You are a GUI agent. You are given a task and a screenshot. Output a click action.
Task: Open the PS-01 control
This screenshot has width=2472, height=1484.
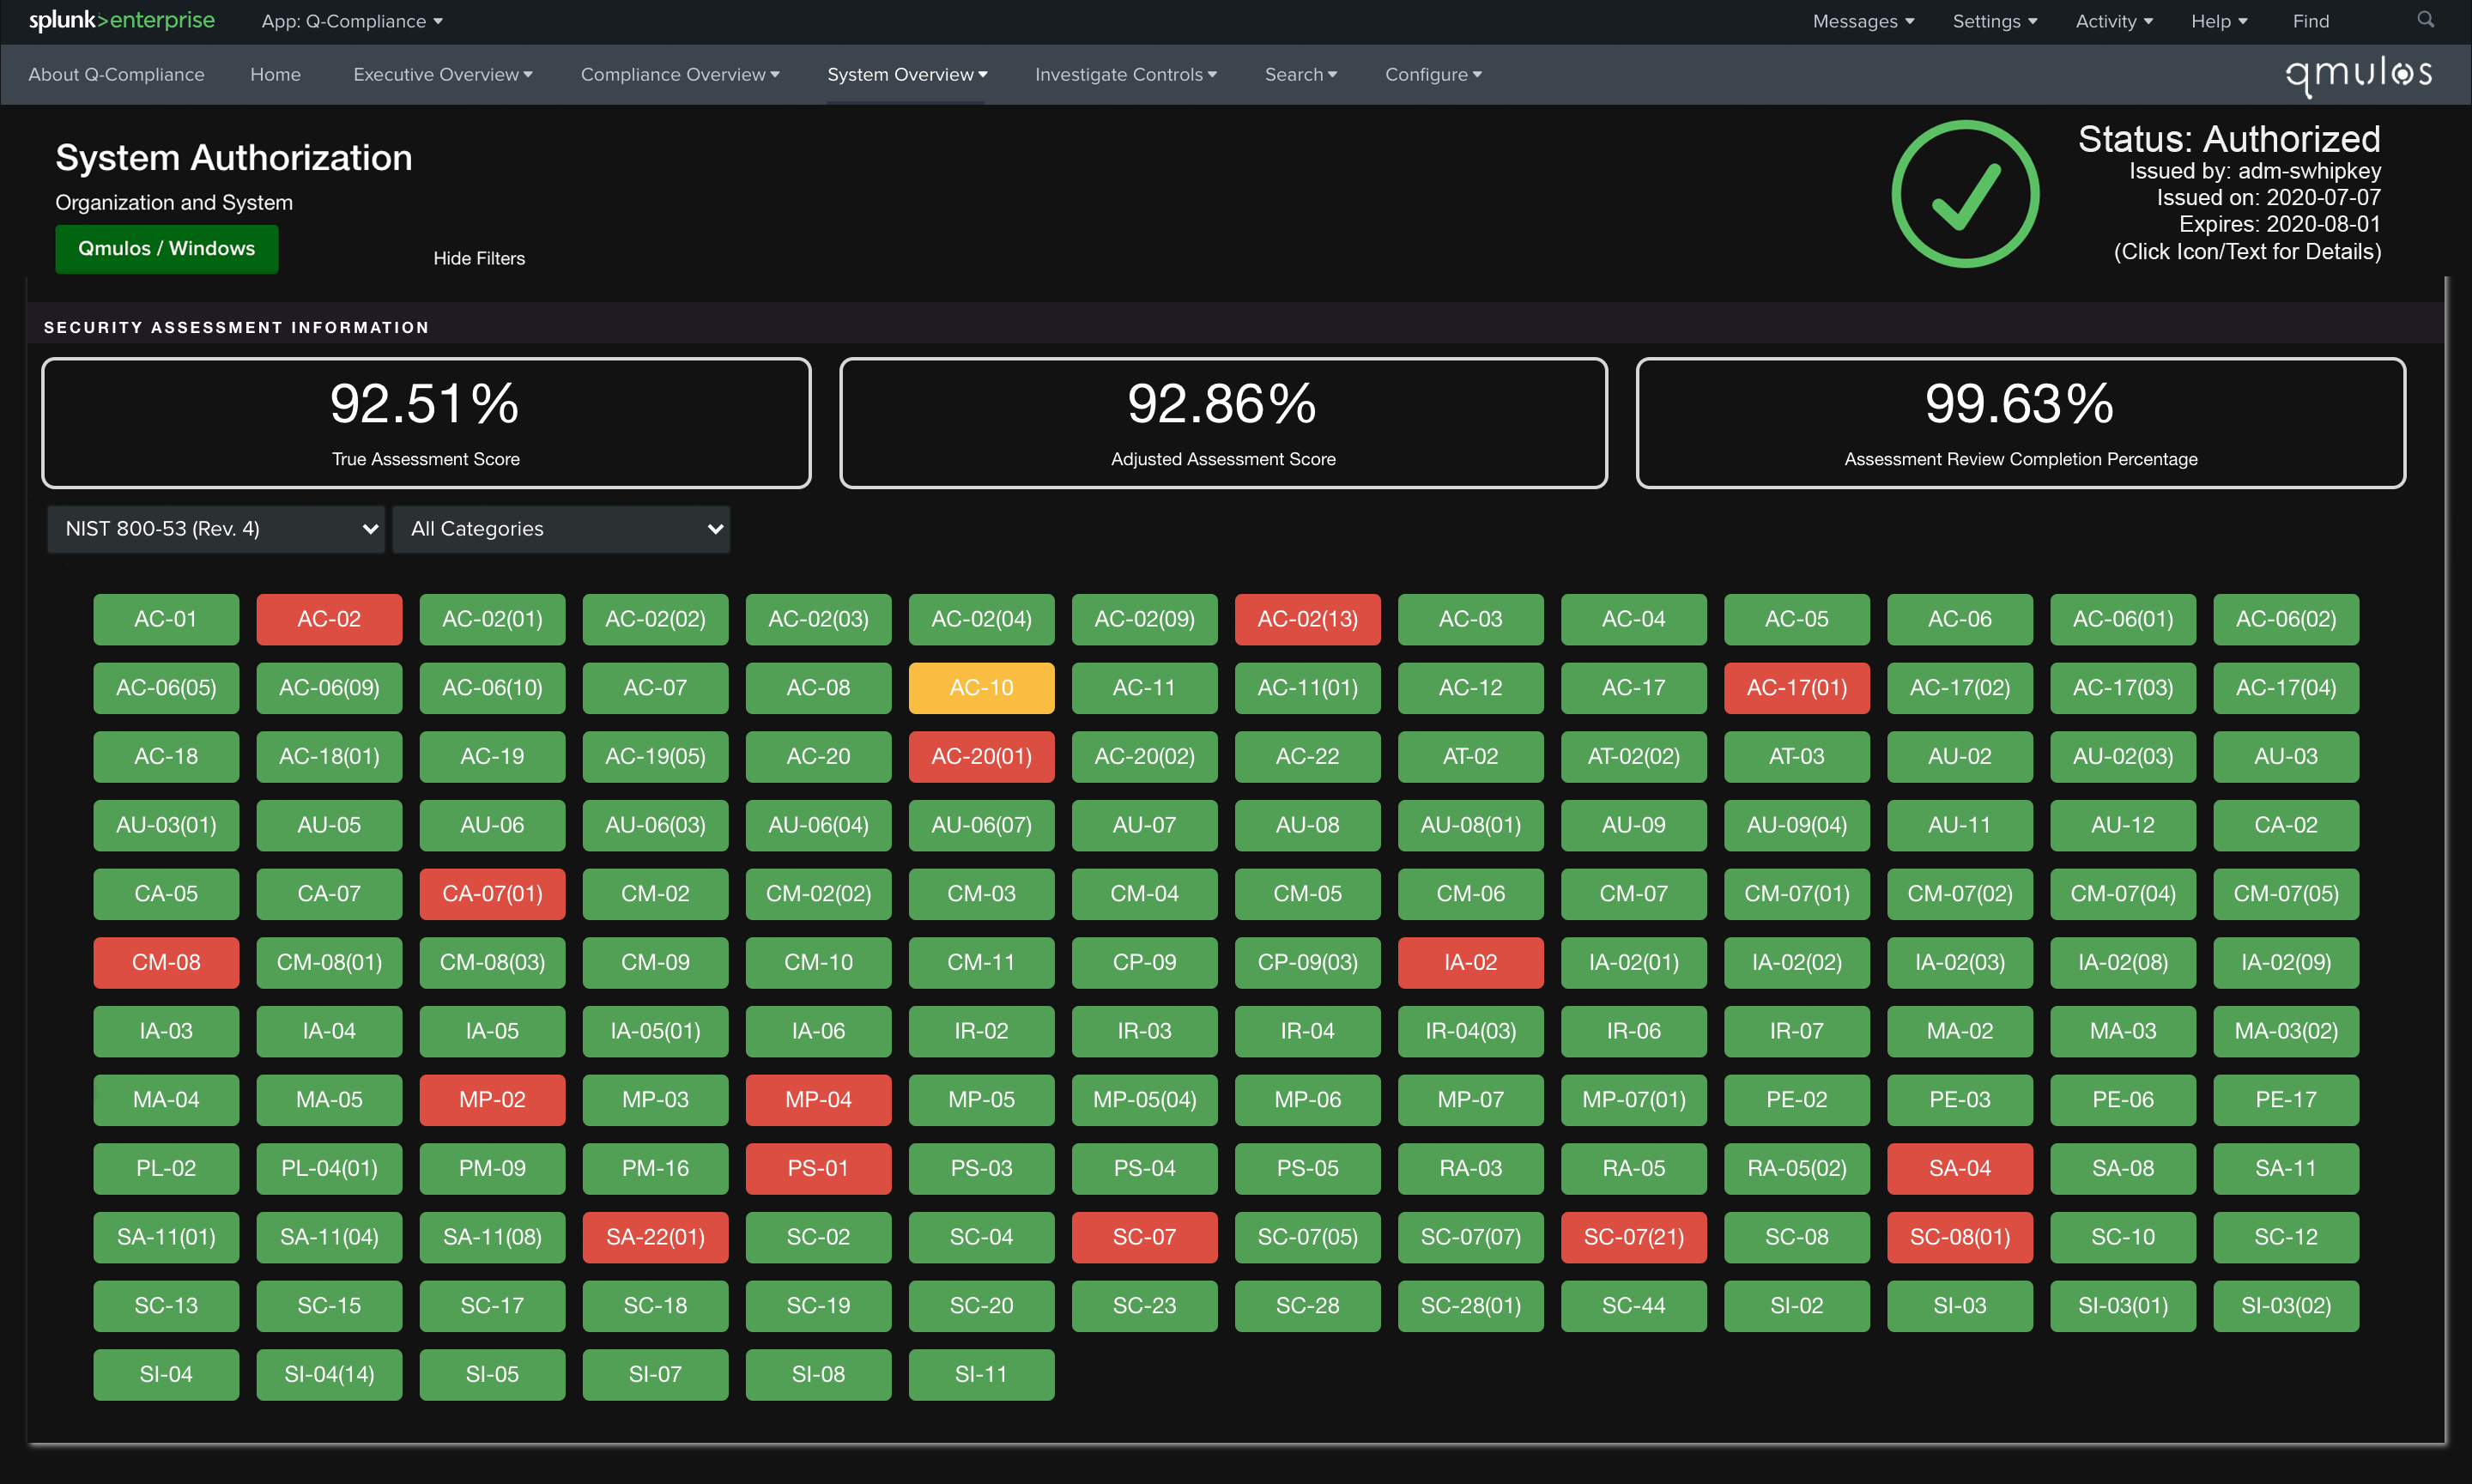click(x=818, y=1169)
